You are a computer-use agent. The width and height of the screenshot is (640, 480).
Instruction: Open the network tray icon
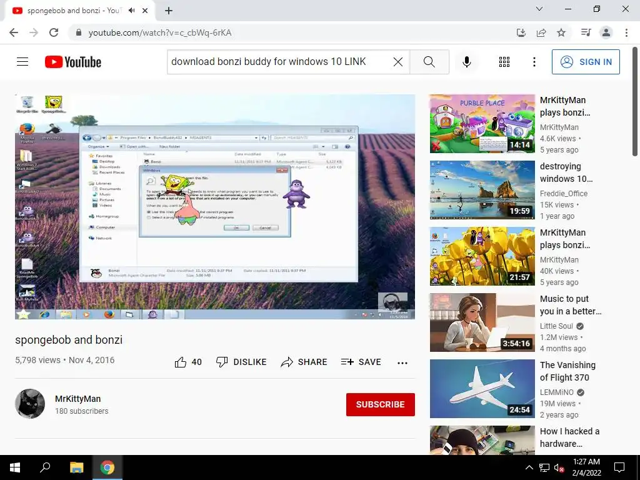click(544, 467)
